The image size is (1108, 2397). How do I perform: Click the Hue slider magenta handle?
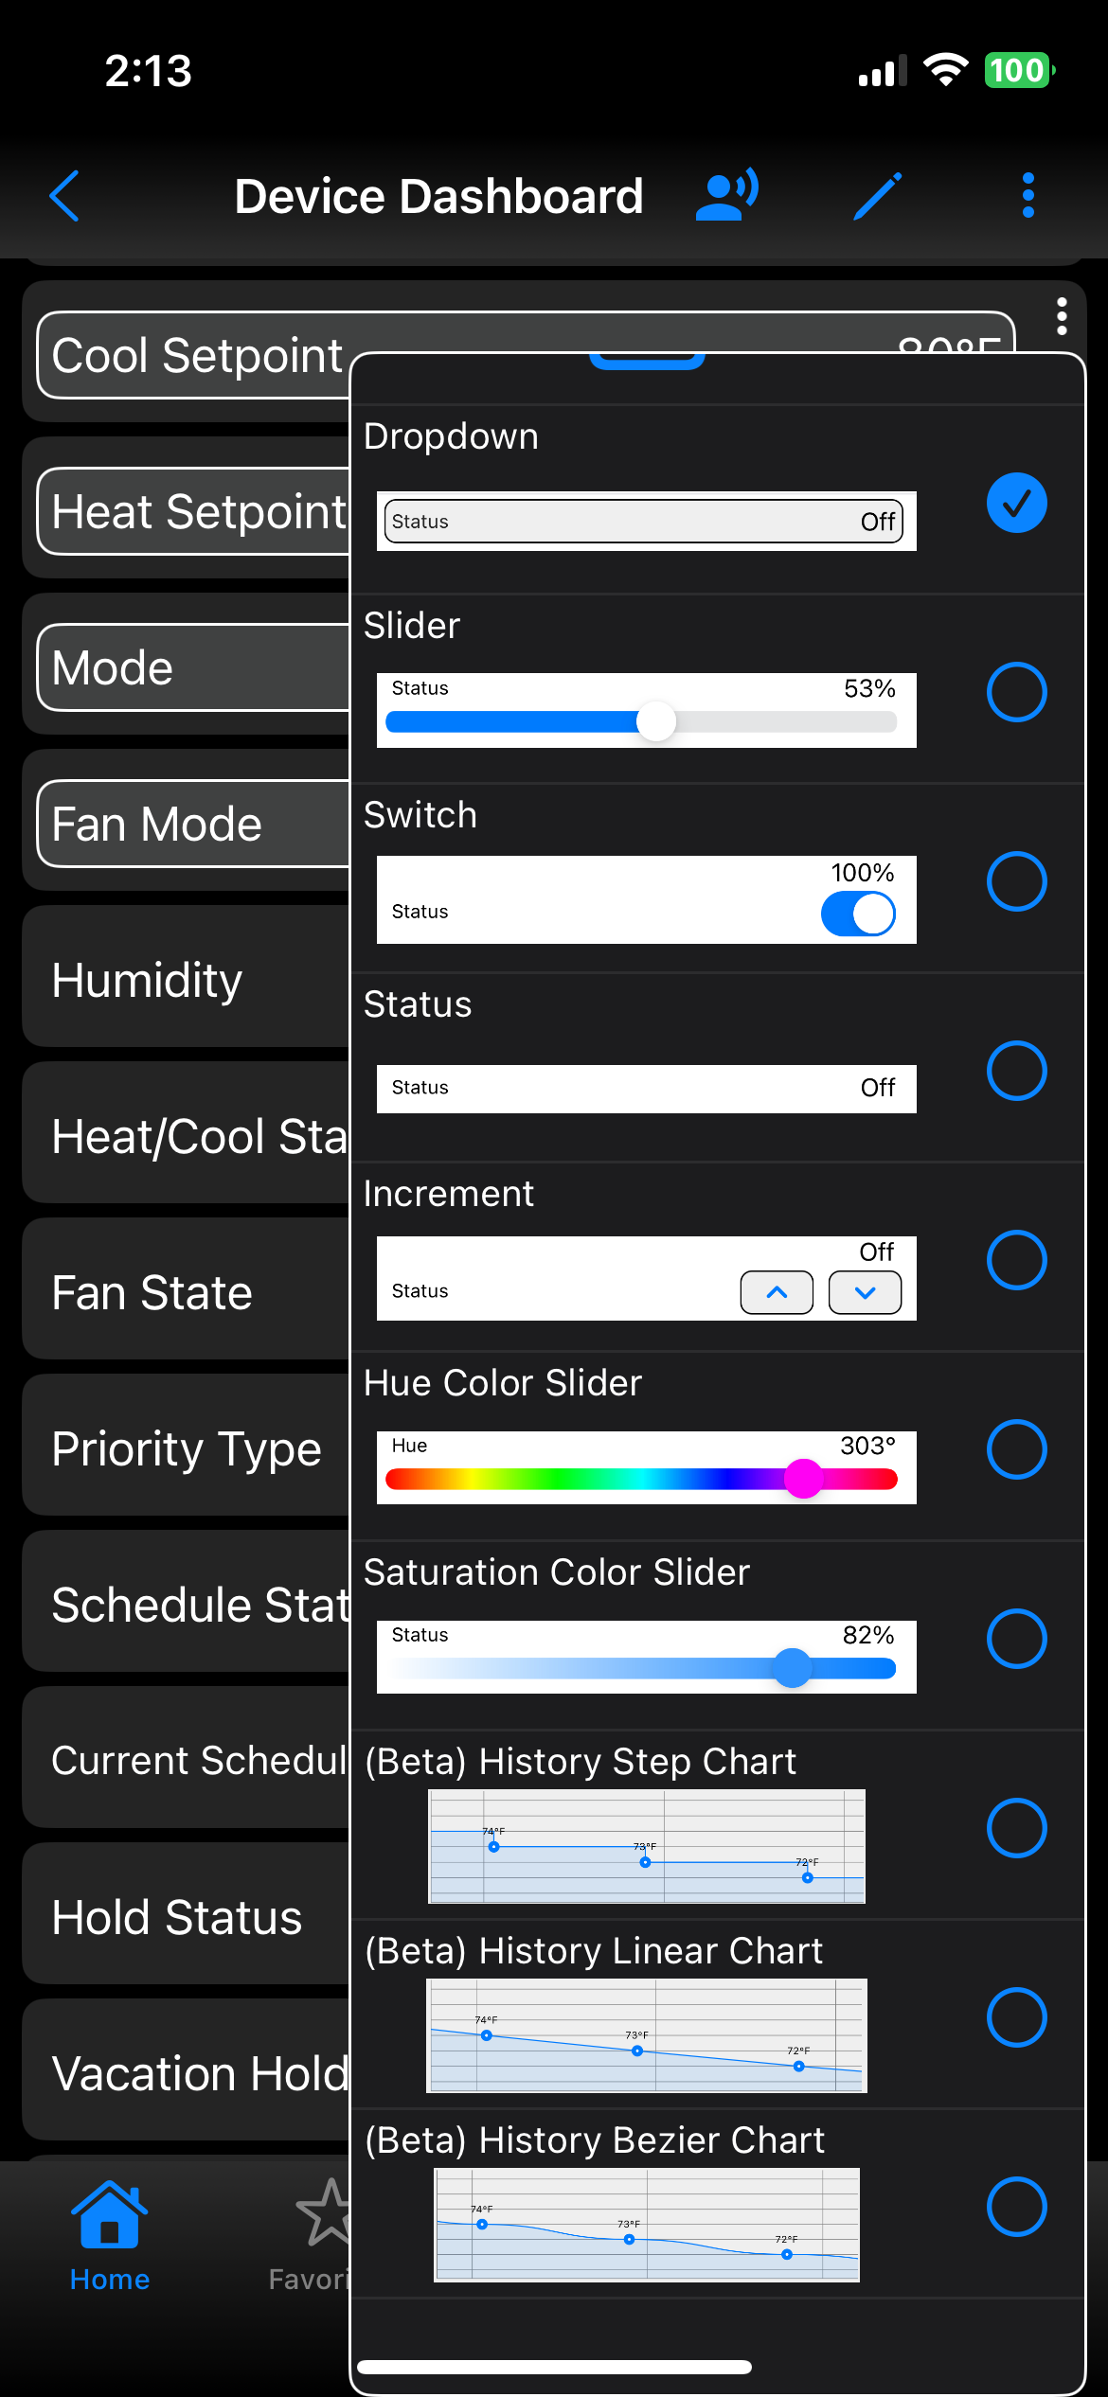804,1479
